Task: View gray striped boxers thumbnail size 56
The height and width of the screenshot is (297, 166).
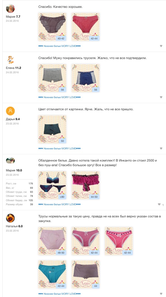Action: click(52, 78)
